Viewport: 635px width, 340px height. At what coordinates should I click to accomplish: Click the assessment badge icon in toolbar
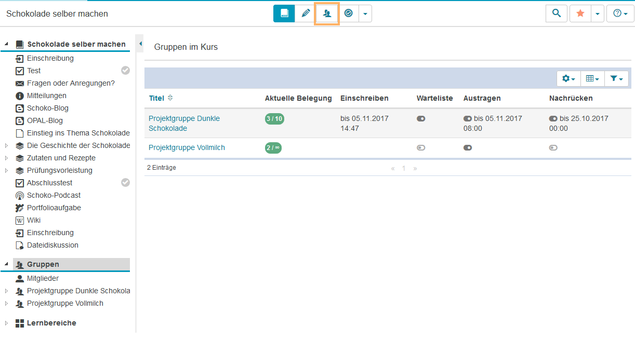[x=349, y=13]
